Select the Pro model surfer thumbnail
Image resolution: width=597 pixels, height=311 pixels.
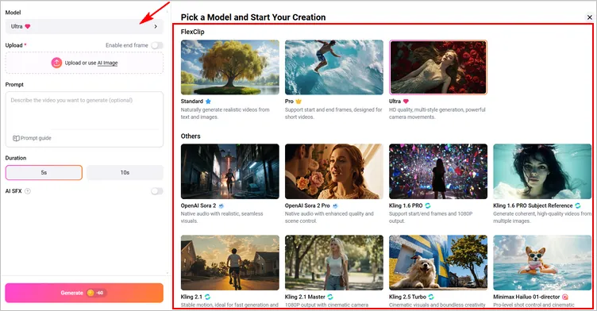(x=334, y=67)
